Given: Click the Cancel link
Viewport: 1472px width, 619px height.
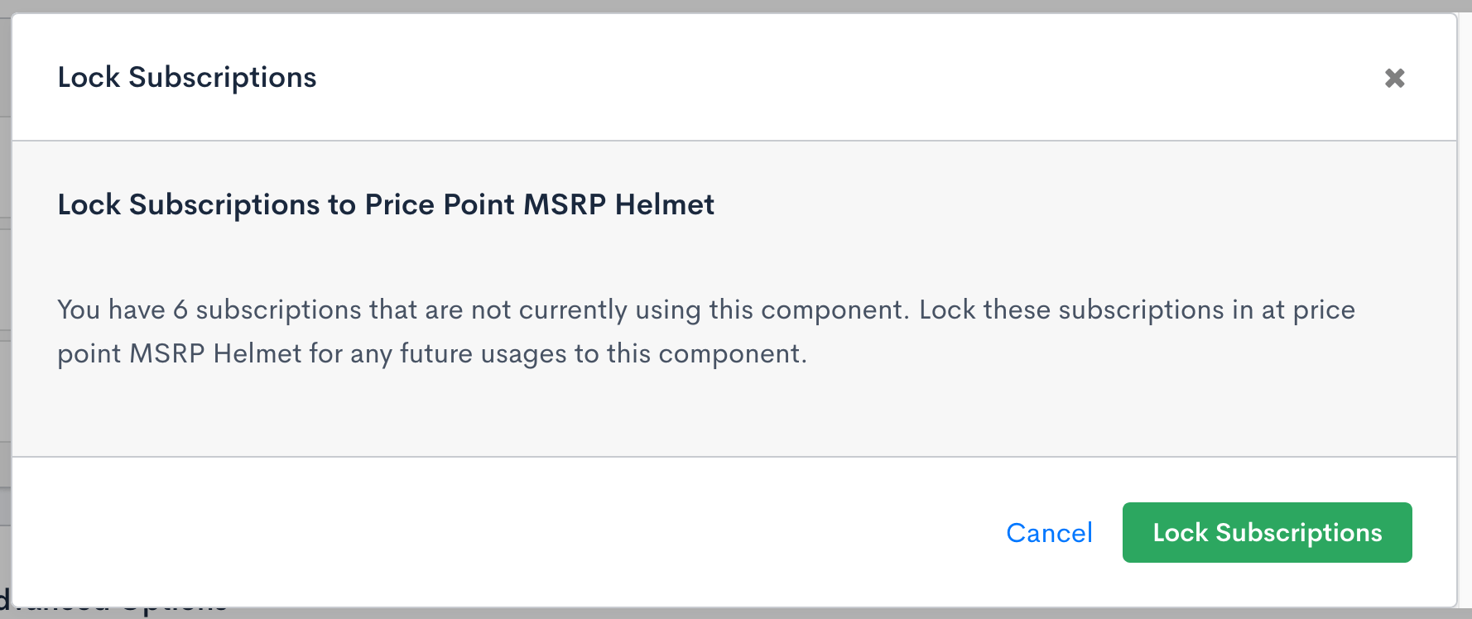Looking at the screenshot, I should pyautogui.click(x=1049, y=533).
